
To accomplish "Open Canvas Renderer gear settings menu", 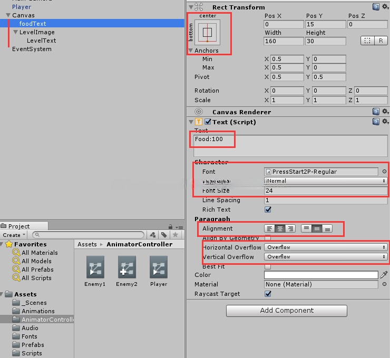I will coord(385,111).
